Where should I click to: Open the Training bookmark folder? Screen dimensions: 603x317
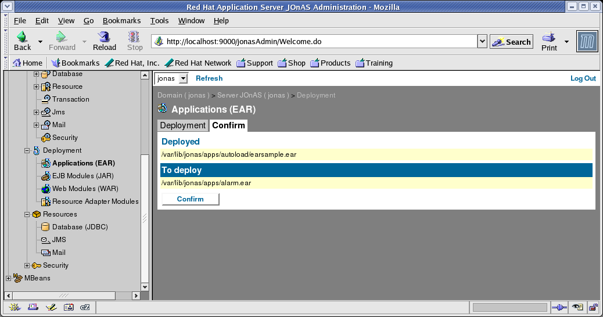pyautogui.click(x=374, y=63)
